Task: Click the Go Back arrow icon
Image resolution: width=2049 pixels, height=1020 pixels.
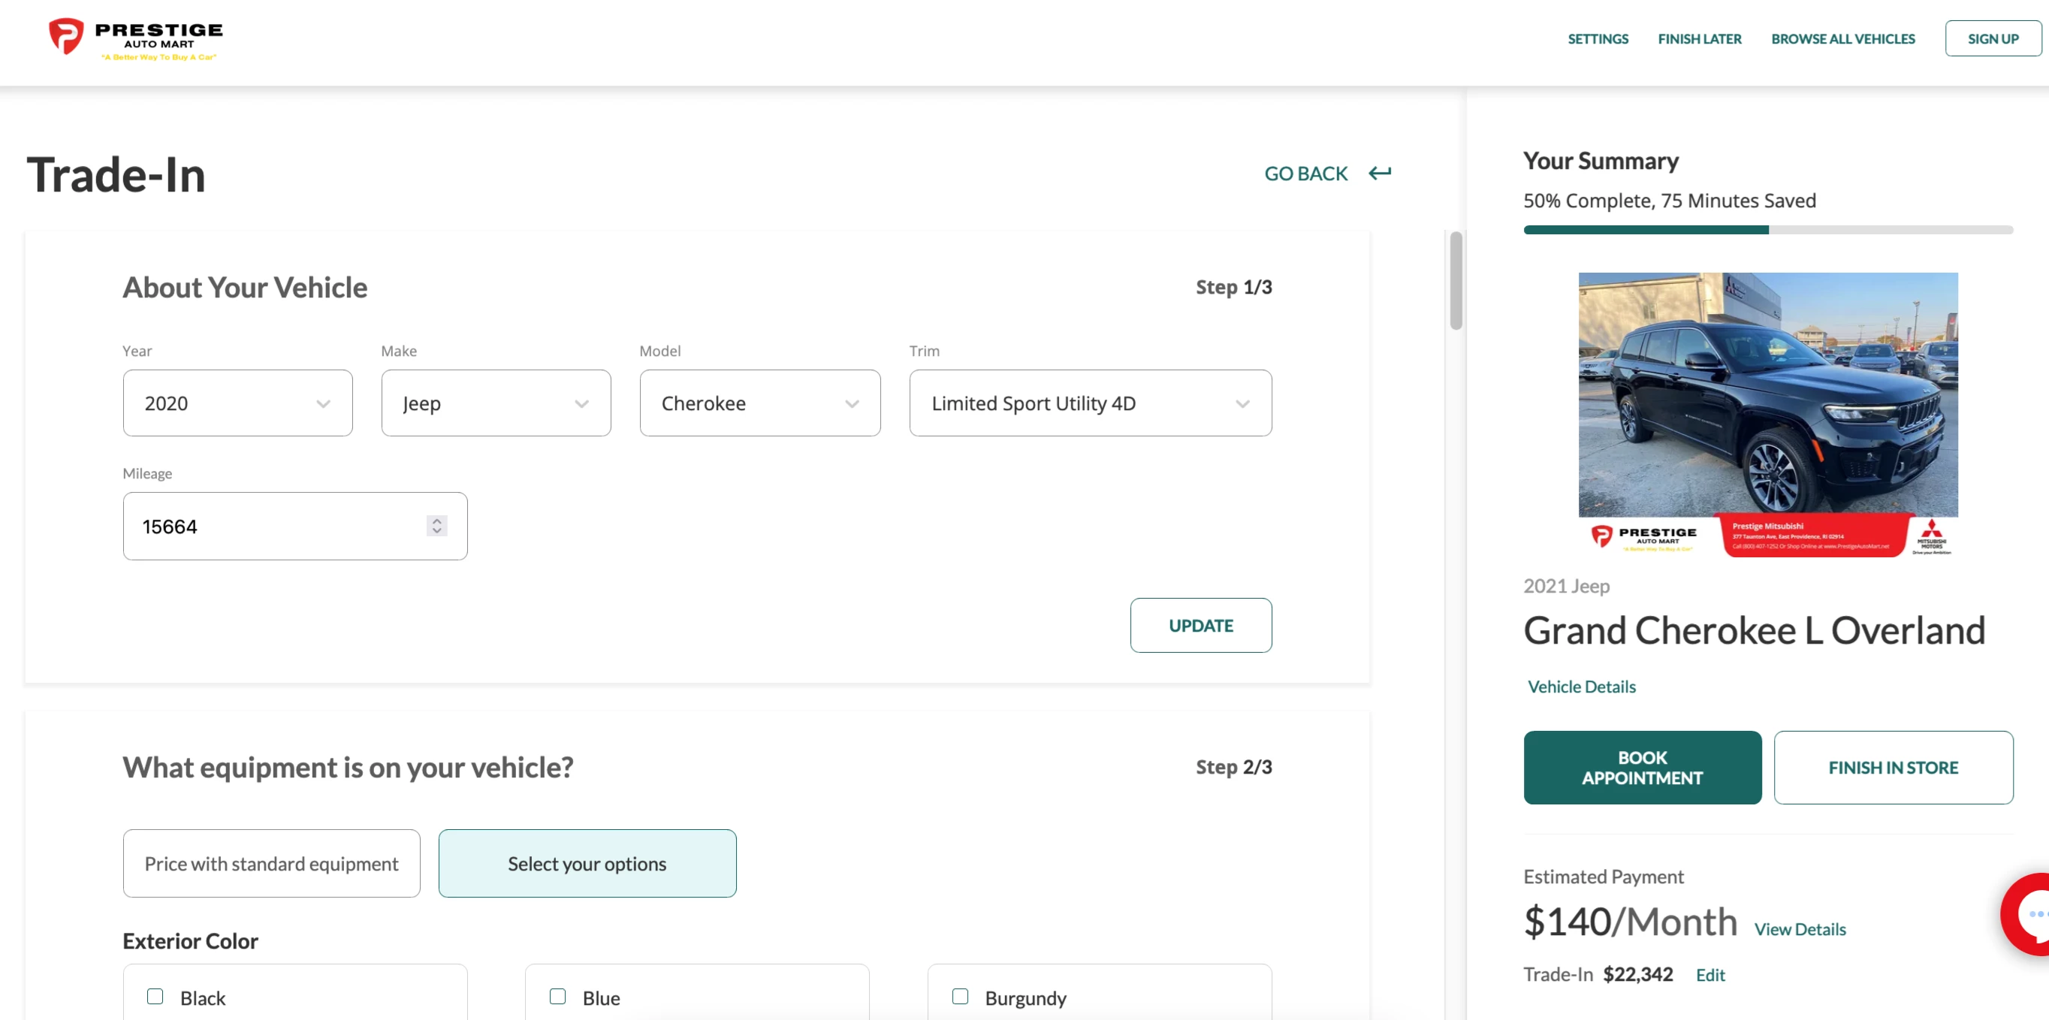Action: pyautogui.click(x=1379, y=173)
